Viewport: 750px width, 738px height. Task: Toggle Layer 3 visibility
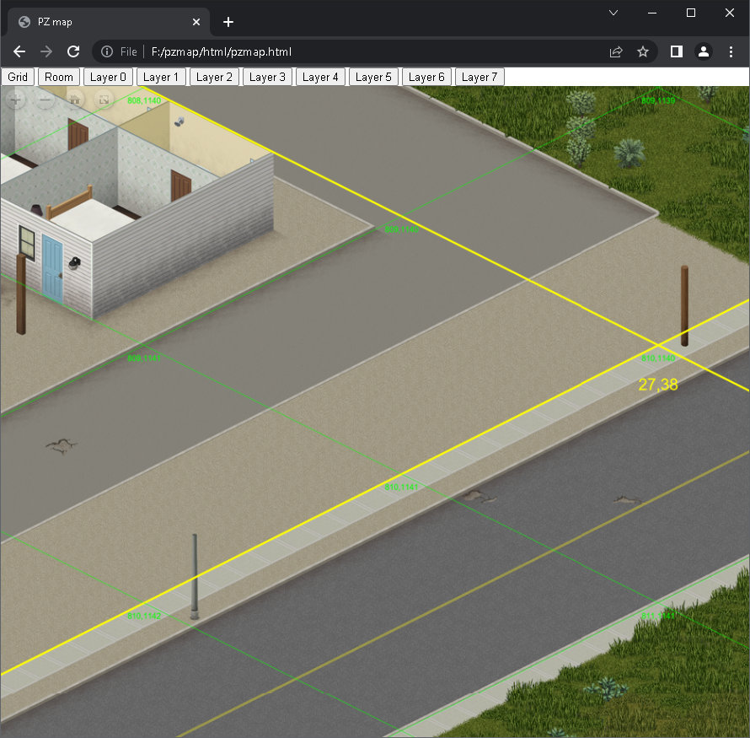point(267,77)
